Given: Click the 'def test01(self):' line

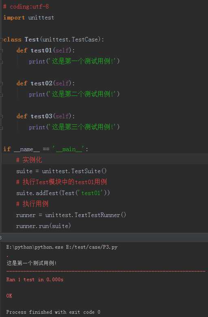Looking at the screenshot, I should 45,50.
